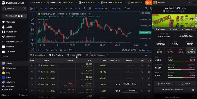Open the orange fire trending button
The width and height of the screenshot is (197, 99).
point(148,3)
